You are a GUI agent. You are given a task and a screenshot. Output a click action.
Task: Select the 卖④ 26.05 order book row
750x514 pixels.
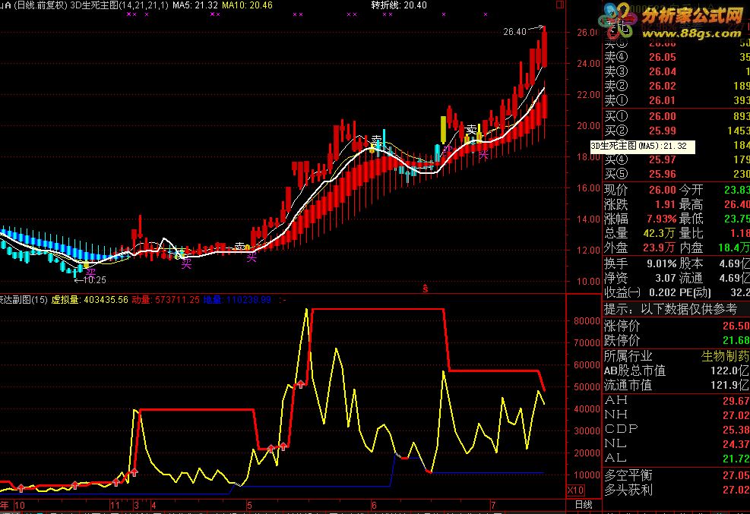coord(676,57)
